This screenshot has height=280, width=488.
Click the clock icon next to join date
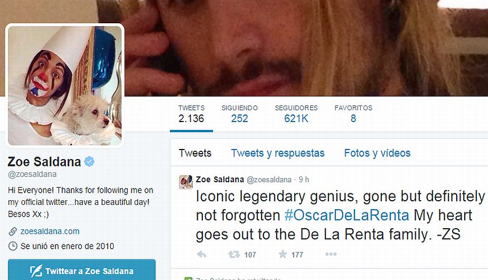point(13,246)
